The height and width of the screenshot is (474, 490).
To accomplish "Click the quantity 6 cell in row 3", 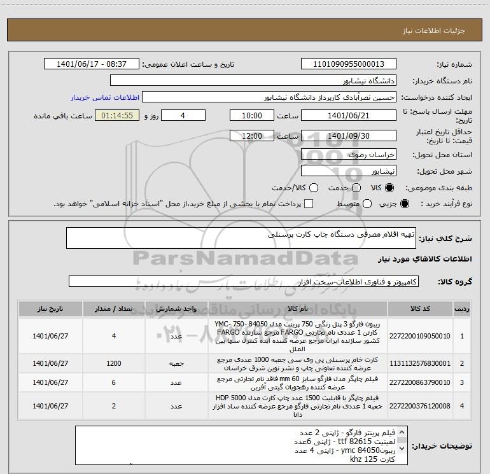I will click(114, 382).
